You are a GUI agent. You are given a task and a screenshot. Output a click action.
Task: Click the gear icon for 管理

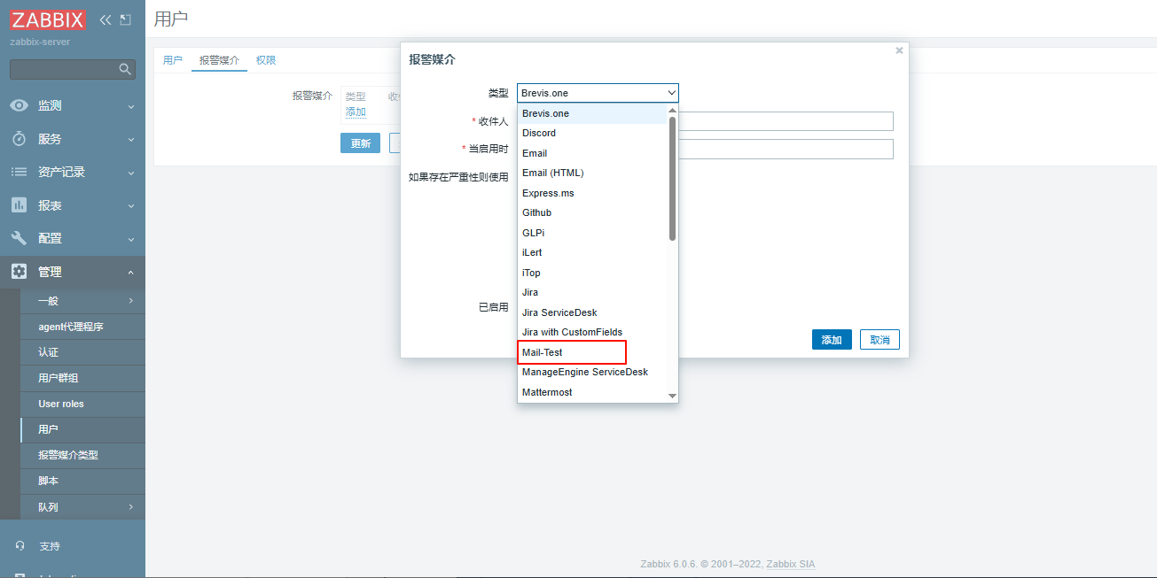19,272
